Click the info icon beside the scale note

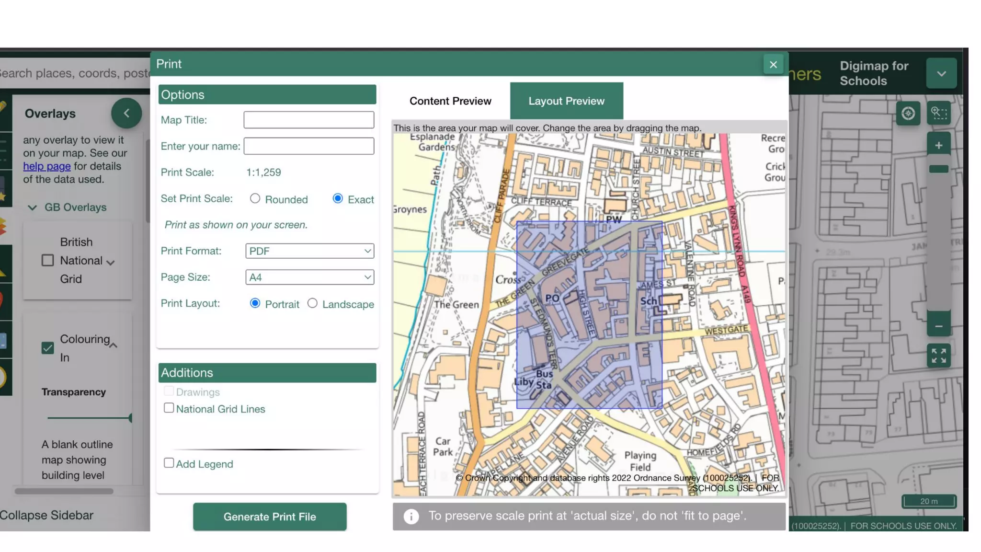pyautogui.click(x=411, y=516)
